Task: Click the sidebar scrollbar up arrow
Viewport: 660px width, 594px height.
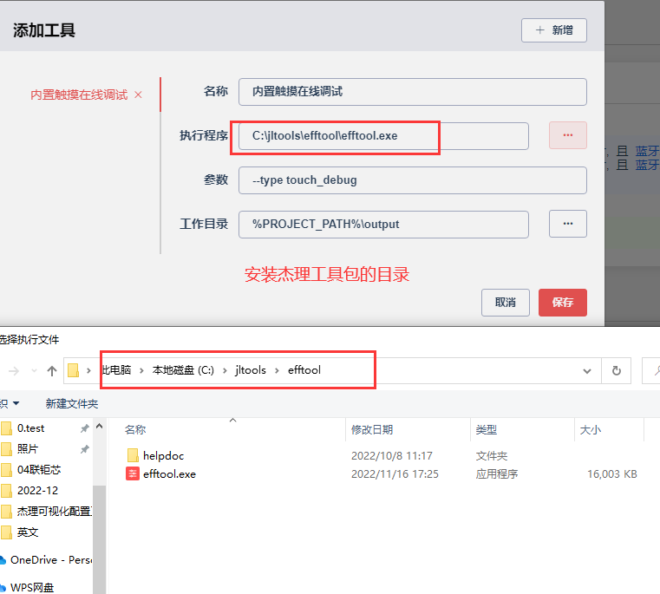Action: pyautogui.click(x=100, y=427)
